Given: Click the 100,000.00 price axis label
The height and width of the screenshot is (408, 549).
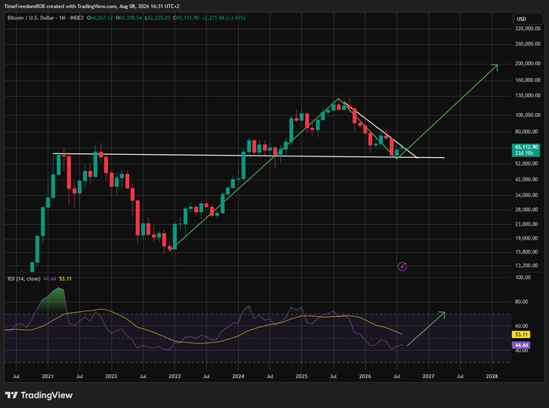Looking at the screenshot, I should [528, 115].
